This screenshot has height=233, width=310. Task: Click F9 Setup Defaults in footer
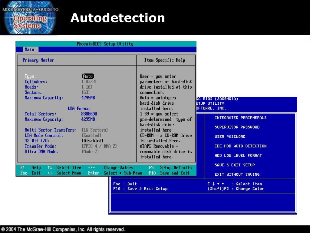(x=170, y=167)
